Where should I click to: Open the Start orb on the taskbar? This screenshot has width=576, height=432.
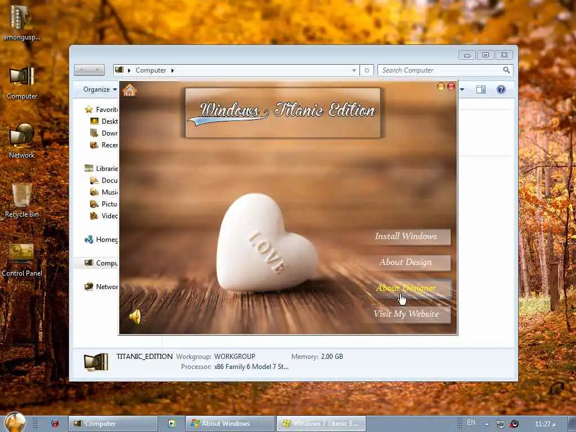(x=15, y=422)
